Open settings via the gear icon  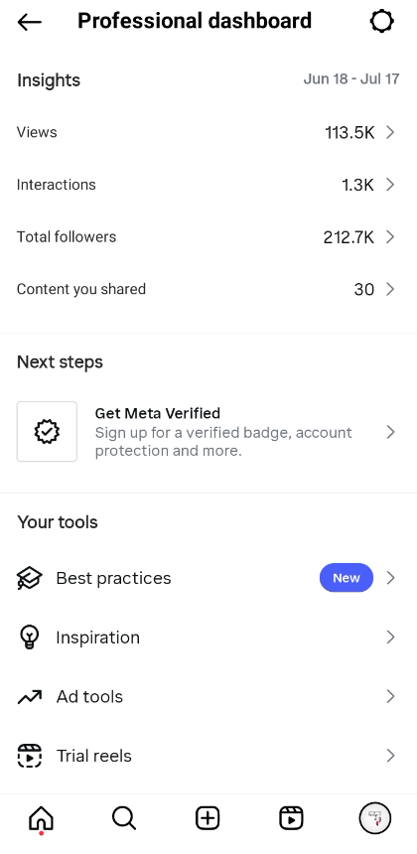tap(381, 22)
